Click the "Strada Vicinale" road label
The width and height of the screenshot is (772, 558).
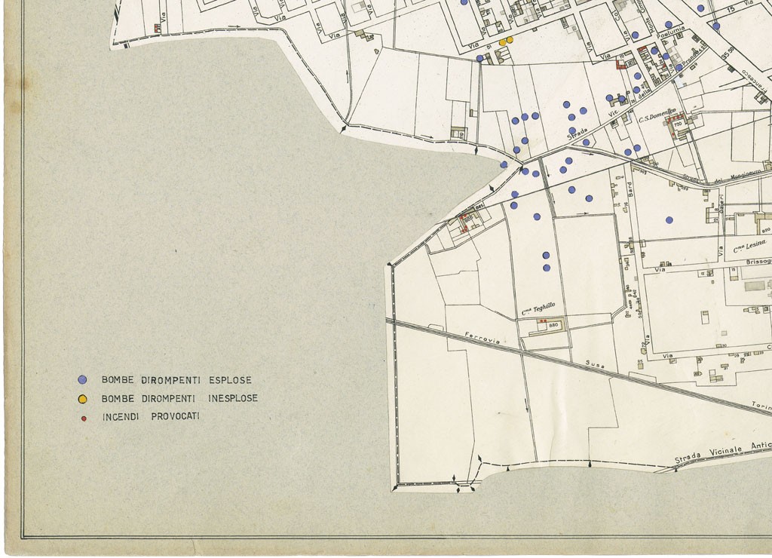[709, 454]
